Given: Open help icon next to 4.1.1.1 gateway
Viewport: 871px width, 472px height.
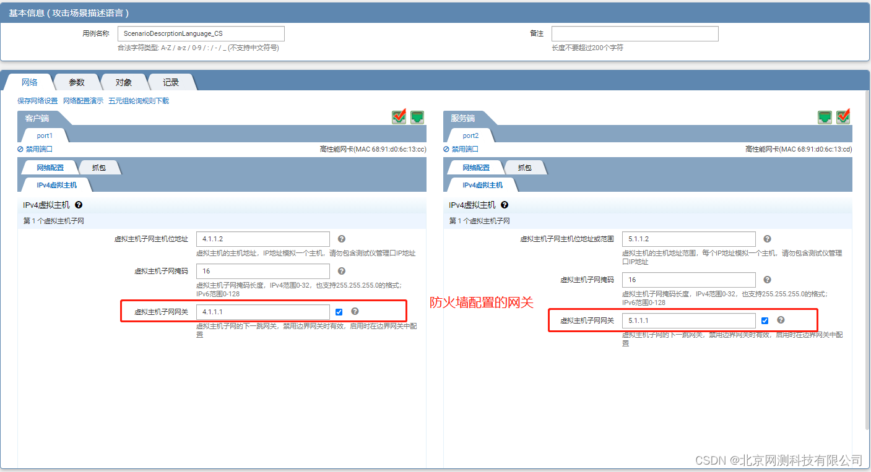Looking at the screenshot, I should 355,311.
